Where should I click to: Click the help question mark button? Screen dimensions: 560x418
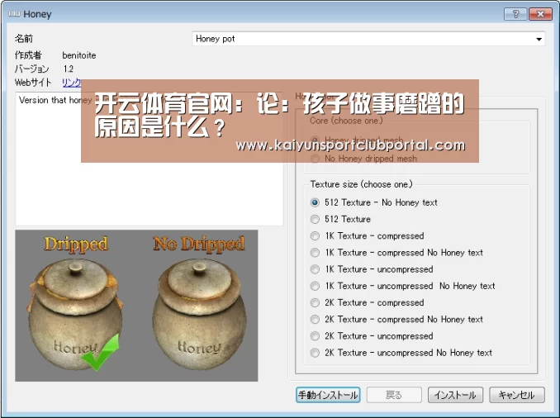(515, 14)
